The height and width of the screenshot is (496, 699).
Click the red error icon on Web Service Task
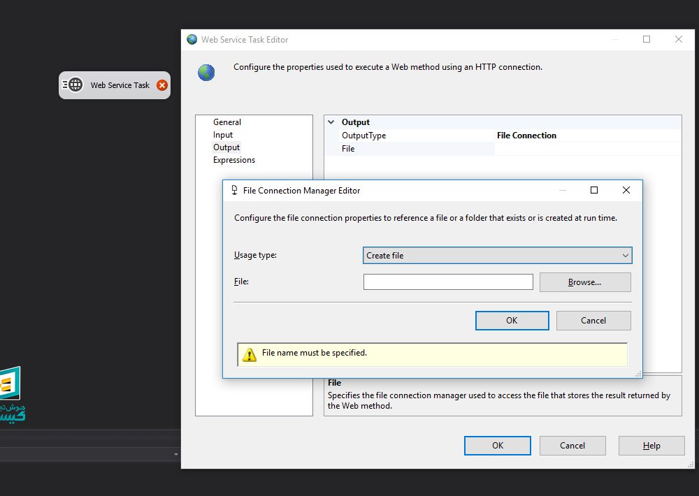pos(162,85)
